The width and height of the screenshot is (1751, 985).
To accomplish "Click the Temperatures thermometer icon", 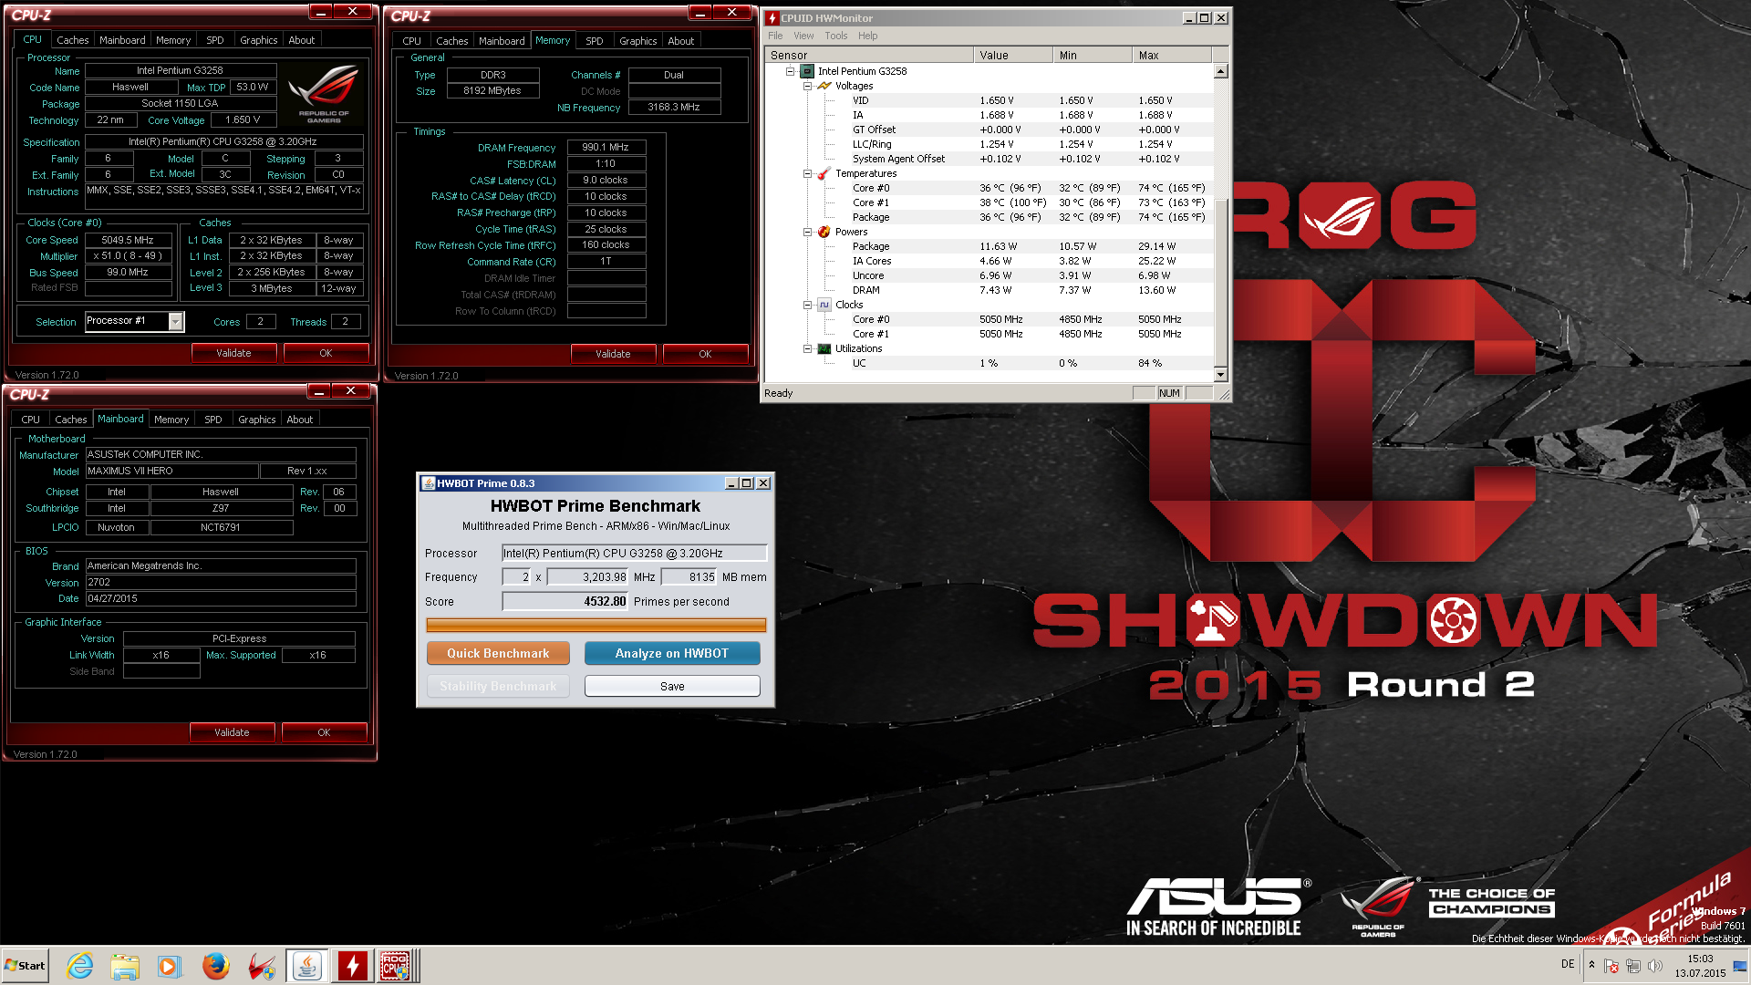I will tap(824, 173).
